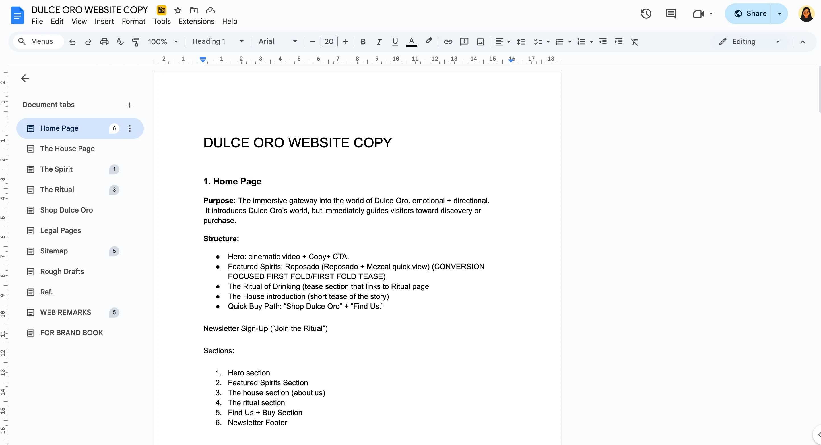Clear formatting using the toolbar icon
Viewport: 821px width, 445px height.
[x=634, y=42]
